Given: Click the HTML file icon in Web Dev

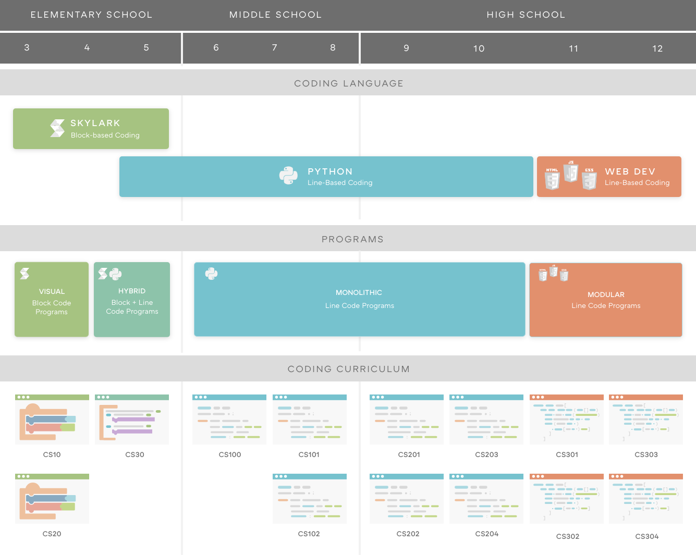Looking at the screenshot, I should [x=552, y=179].
